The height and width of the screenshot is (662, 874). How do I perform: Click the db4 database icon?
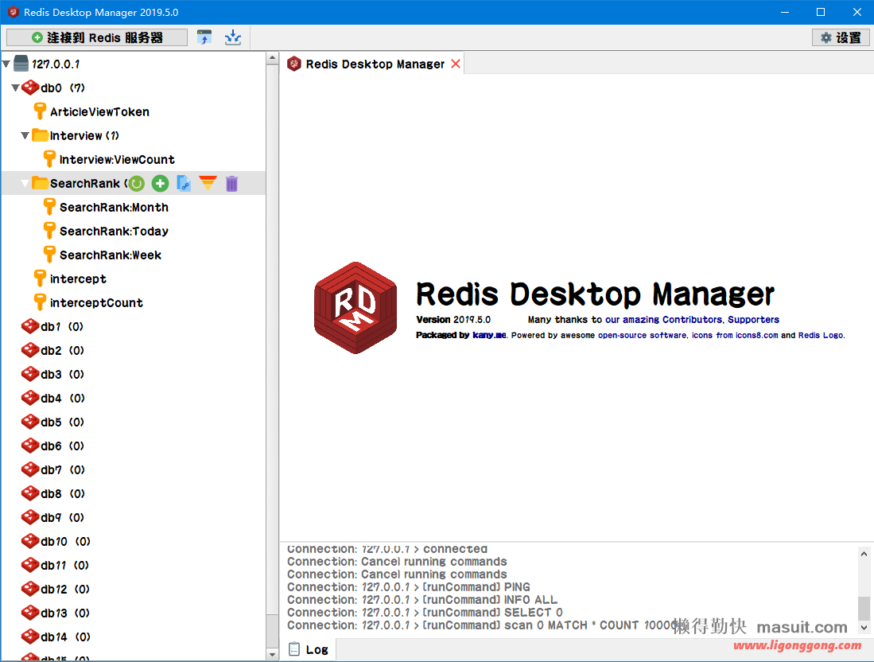(x=30, y=398)
